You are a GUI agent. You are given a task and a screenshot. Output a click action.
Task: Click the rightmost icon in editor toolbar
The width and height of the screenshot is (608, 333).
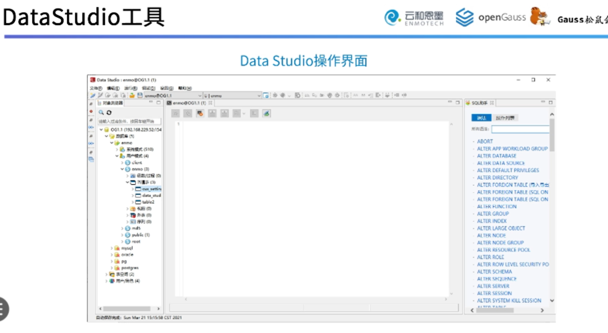pos(266,114)
